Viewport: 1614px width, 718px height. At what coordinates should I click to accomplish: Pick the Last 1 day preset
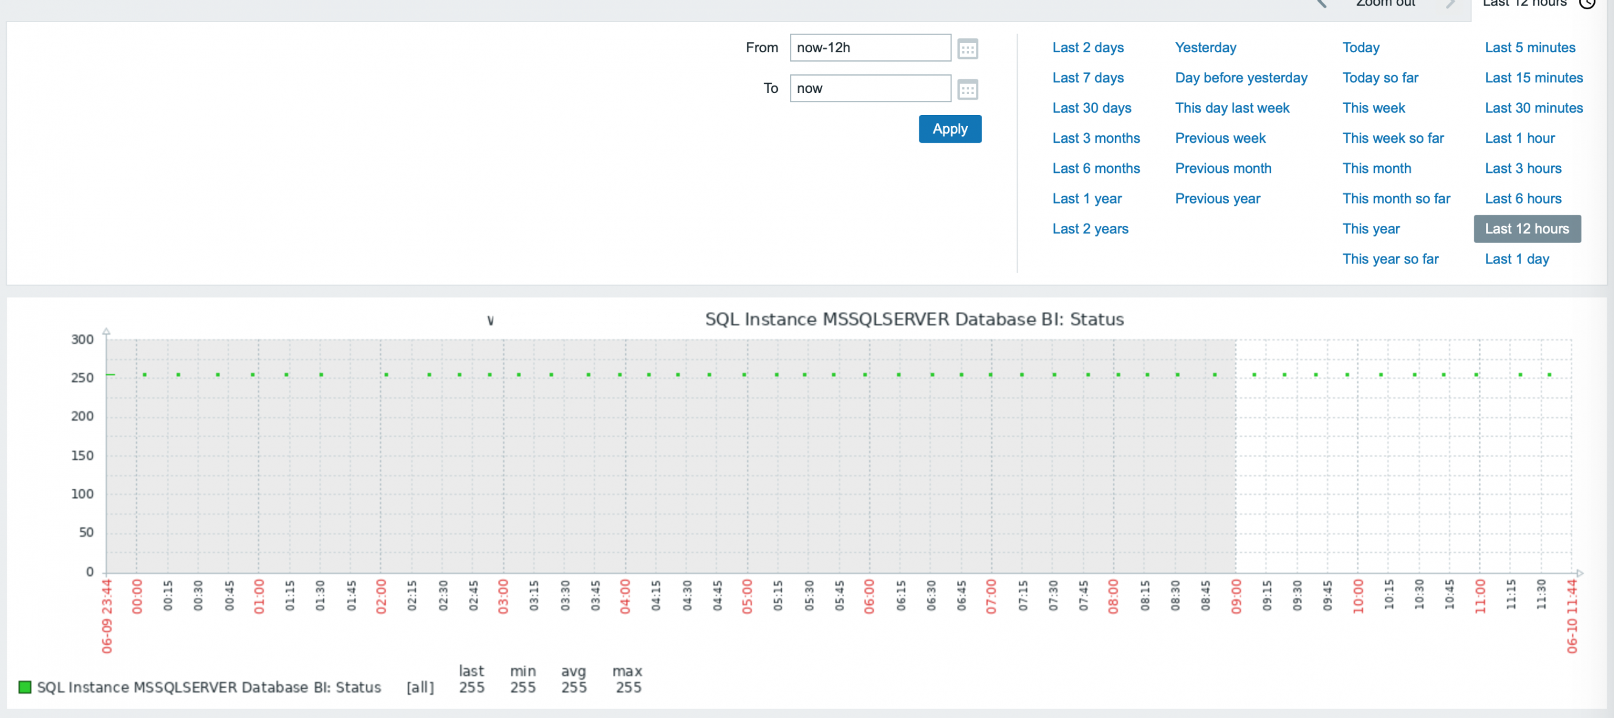click(x=1516, y=260)
